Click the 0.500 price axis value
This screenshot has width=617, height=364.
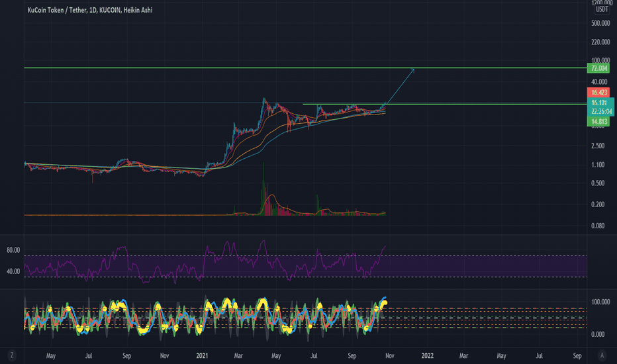[x=598, y=183]
